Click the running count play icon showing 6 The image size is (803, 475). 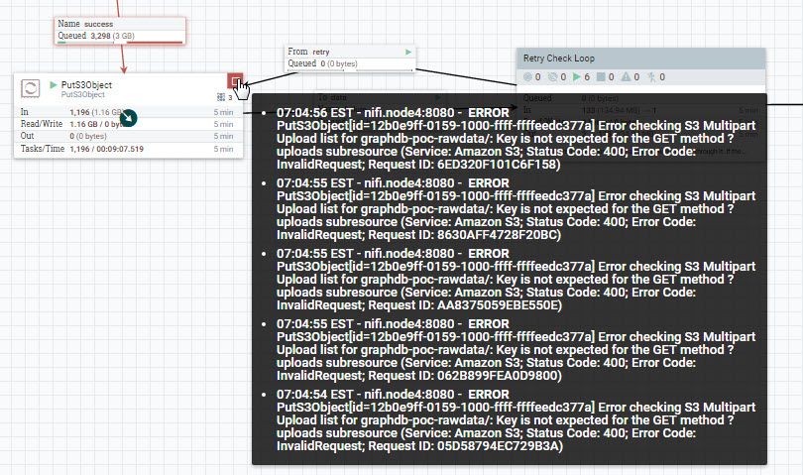pyautogui.click(x=577, y=77)
